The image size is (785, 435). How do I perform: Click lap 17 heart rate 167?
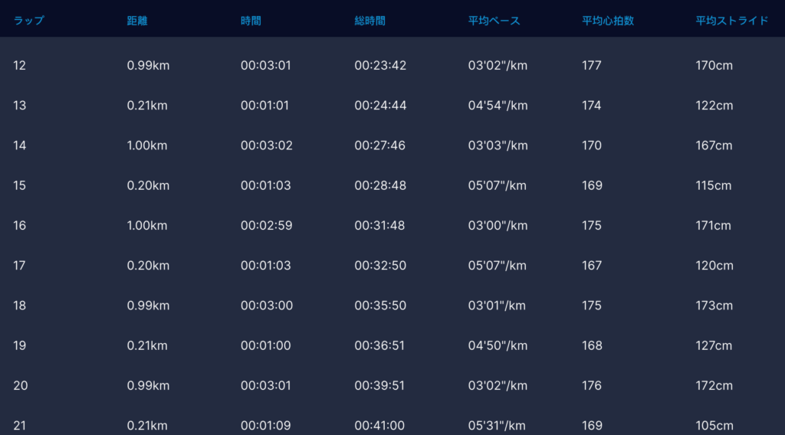(592, 266)
